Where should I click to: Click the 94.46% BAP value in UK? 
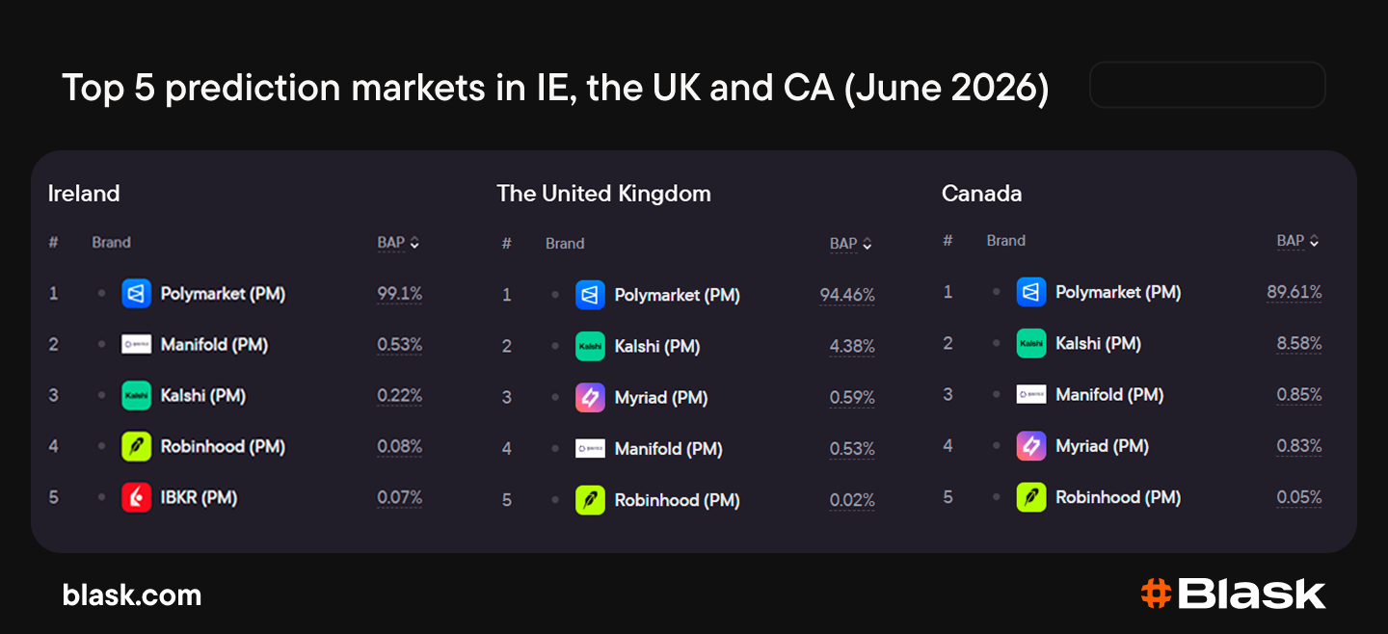847,295
